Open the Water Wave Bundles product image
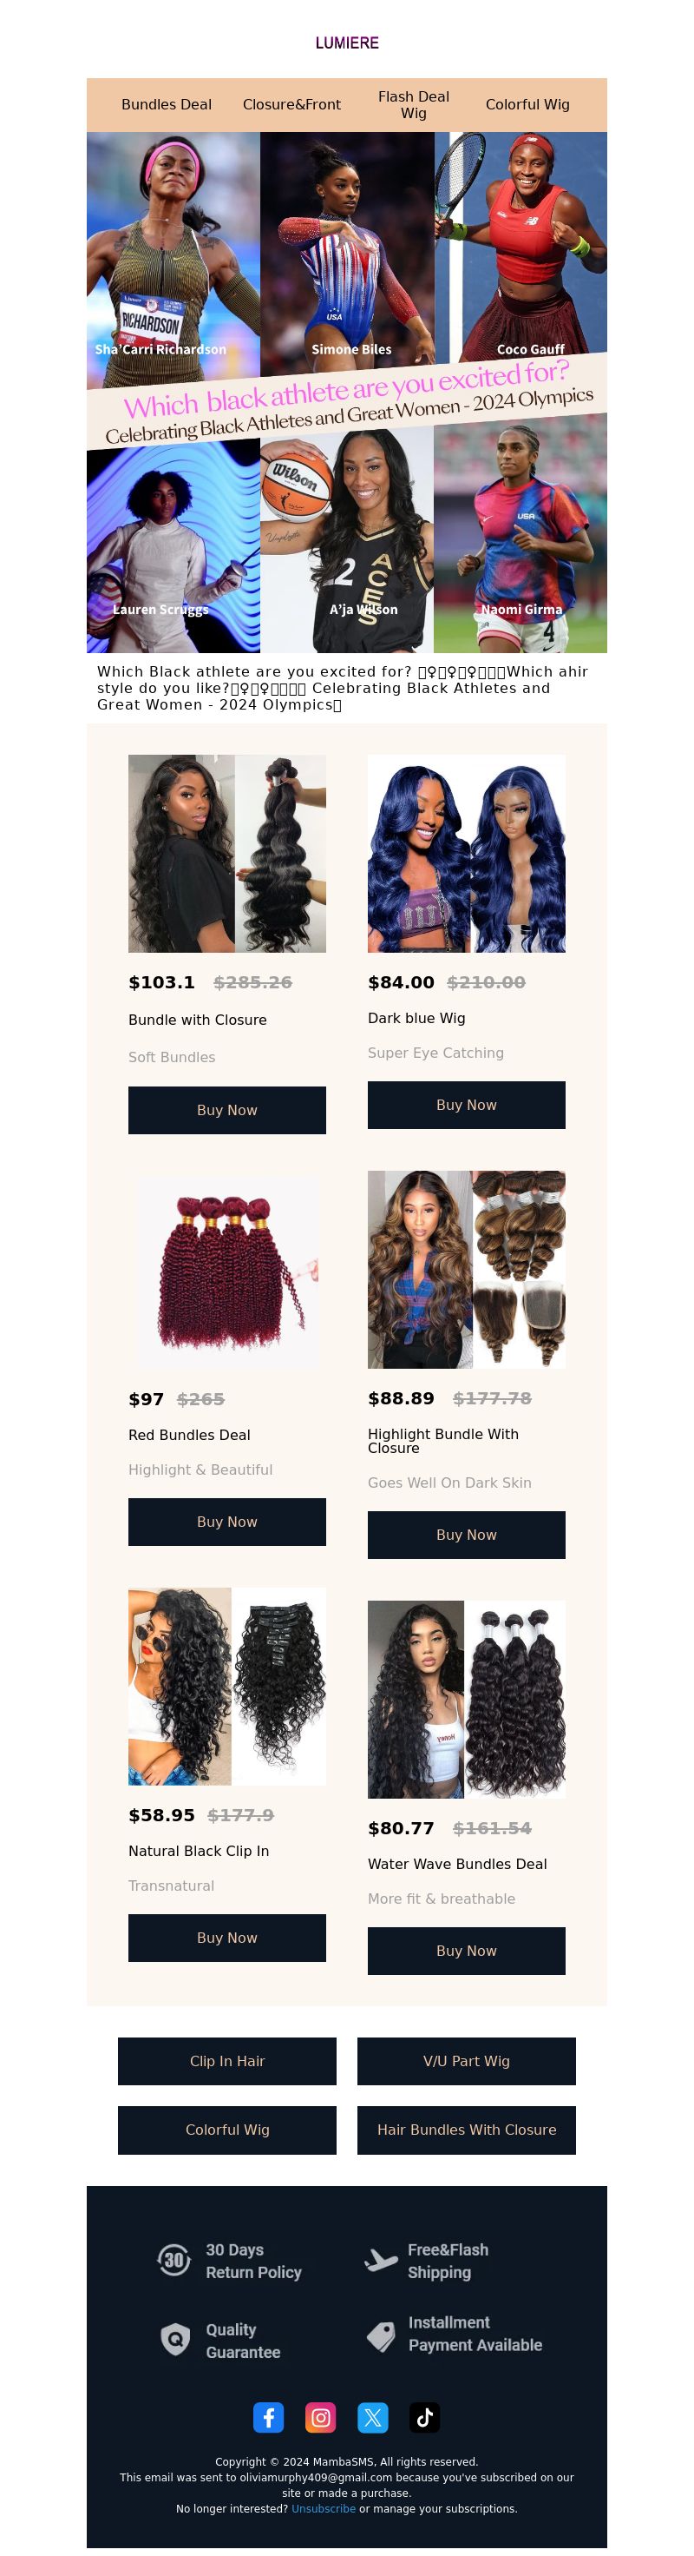This screenshot has height=2556, width=694. 466,1699
